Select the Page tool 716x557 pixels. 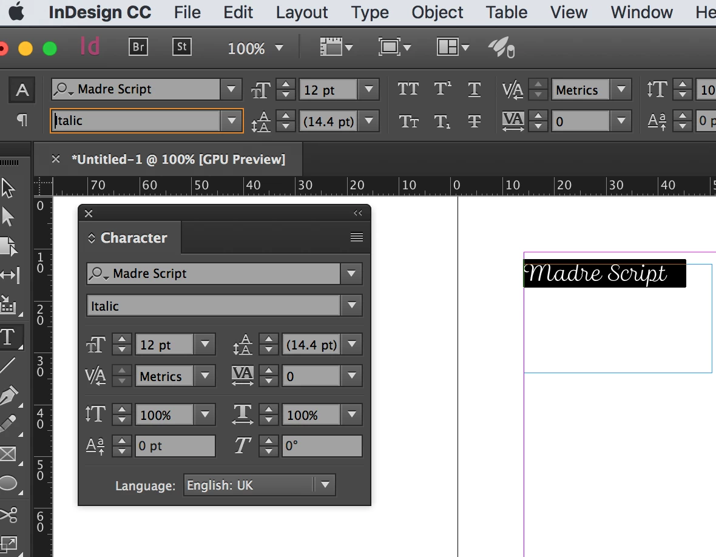point(9,246)
